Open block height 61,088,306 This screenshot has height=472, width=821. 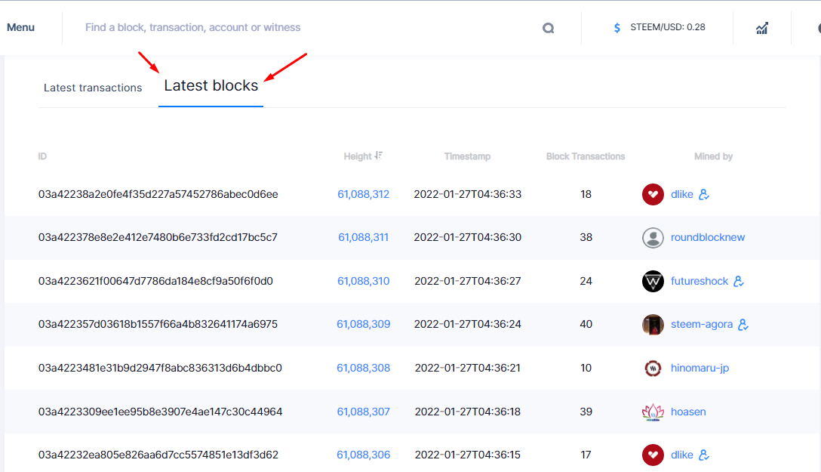364,455
